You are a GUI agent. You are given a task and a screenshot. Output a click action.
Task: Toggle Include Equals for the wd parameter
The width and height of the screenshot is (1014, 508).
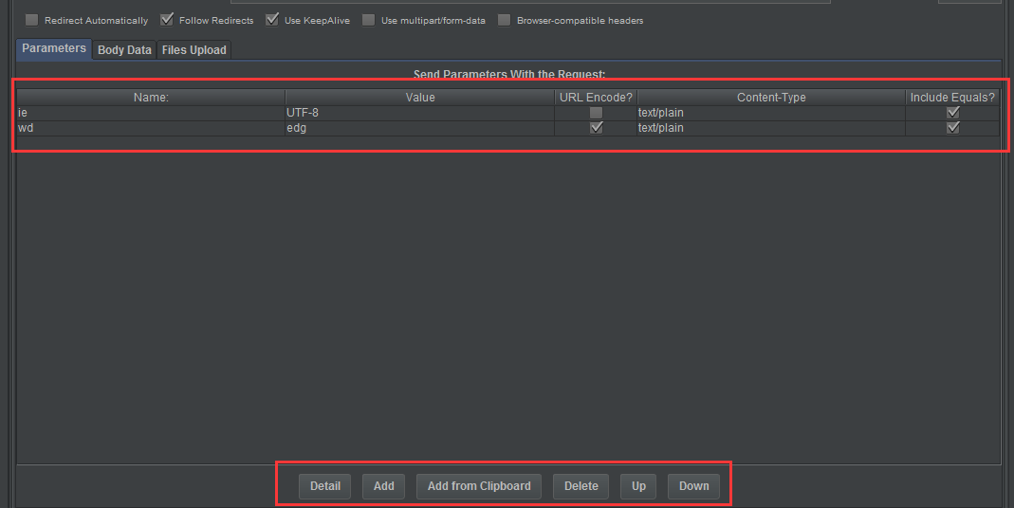tap(952, 128)
